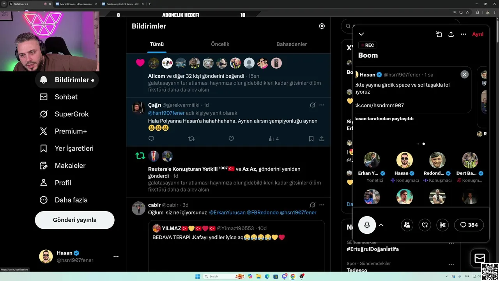Open Erkan Y. host avatar in Space
The width and height of the screenshot is (499, 281).
[372, 160]
